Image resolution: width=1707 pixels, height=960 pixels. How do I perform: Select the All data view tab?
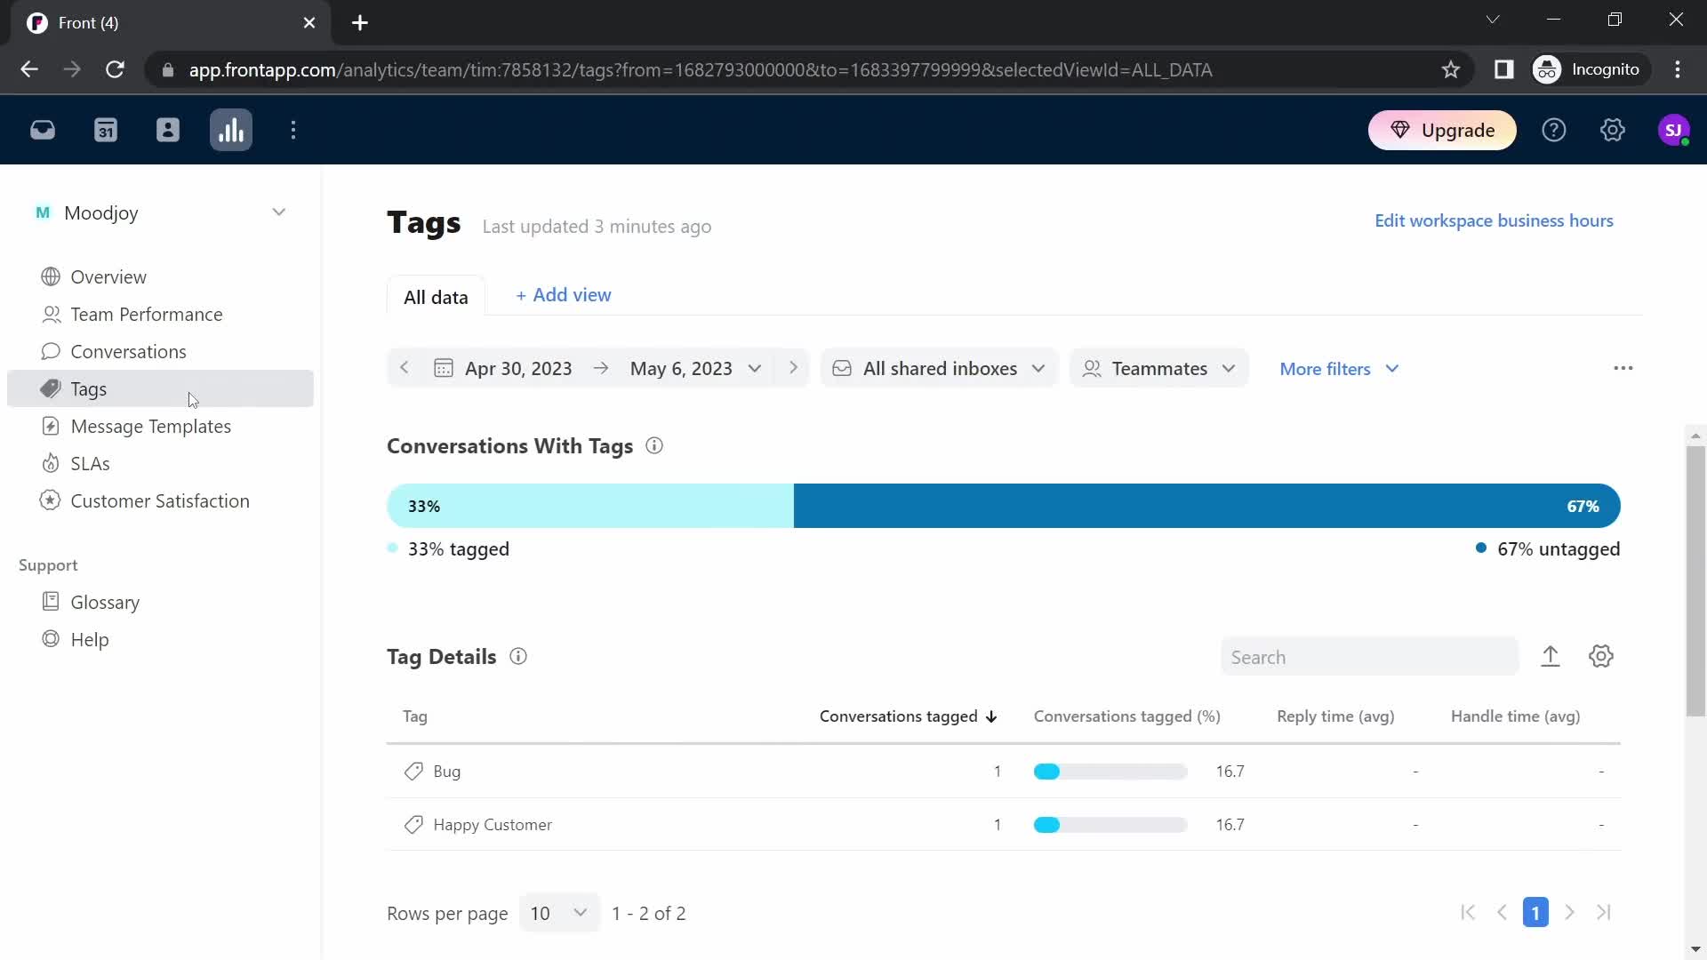437,295
